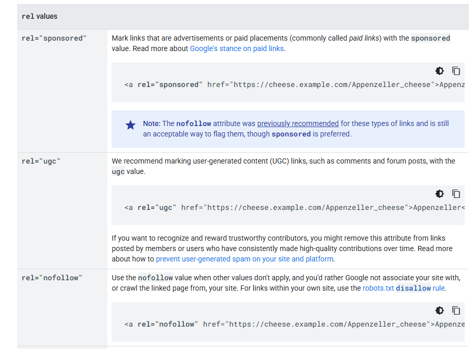Copy the sponsored code sample
The width and height of the screenshot is (474, 349).
pos(456,71)
